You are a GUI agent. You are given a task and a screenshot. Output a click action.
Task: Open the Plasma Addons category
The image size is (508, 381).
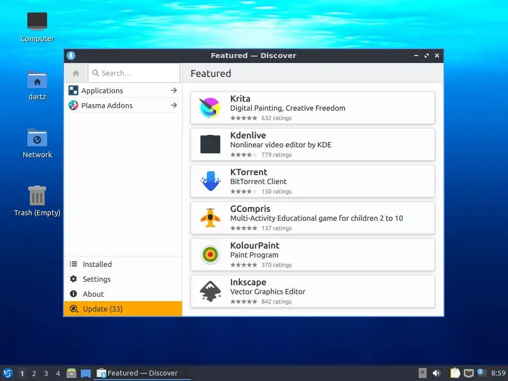[123, 105]
